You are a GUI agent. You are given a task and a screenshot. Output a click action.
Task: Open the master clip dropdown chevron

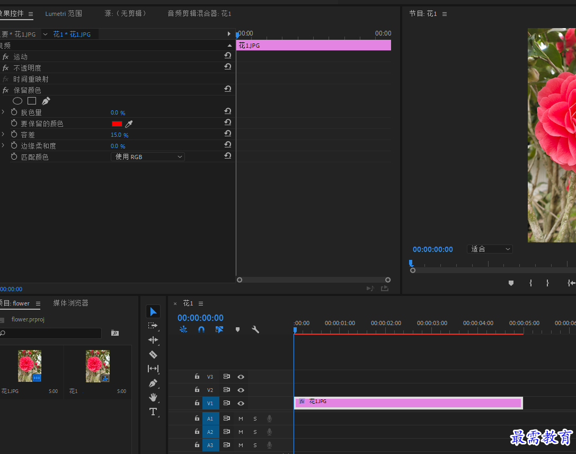click(45, 34)
